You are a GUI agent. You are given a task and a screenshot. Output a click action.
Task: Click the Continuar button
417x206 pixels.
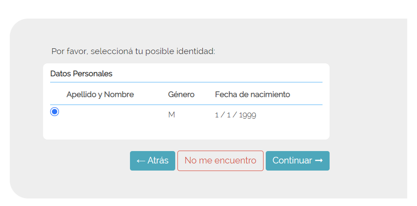297,160
